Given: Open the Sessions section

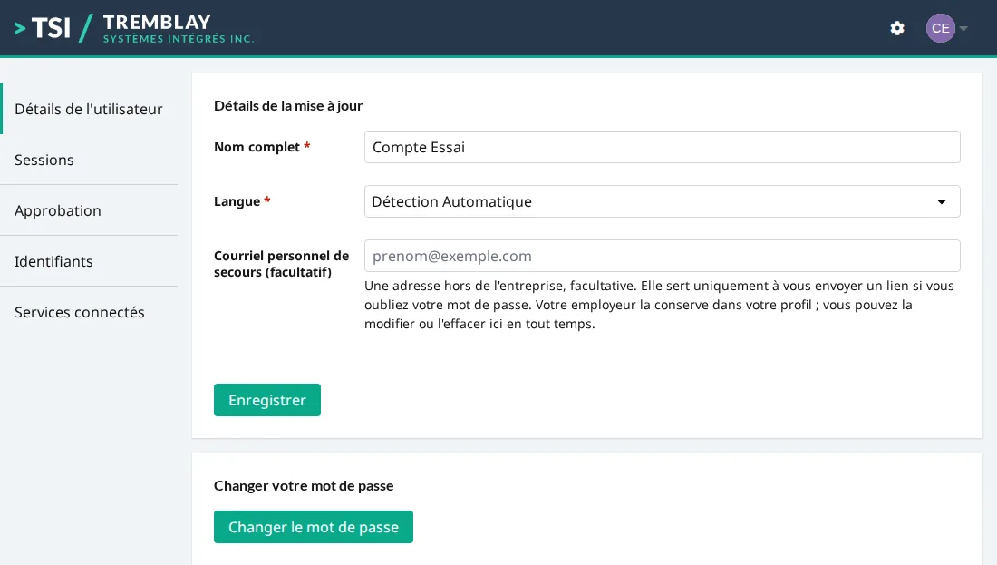Looking at the screenshot, I should pyautogui.click(x=89, y=160).
